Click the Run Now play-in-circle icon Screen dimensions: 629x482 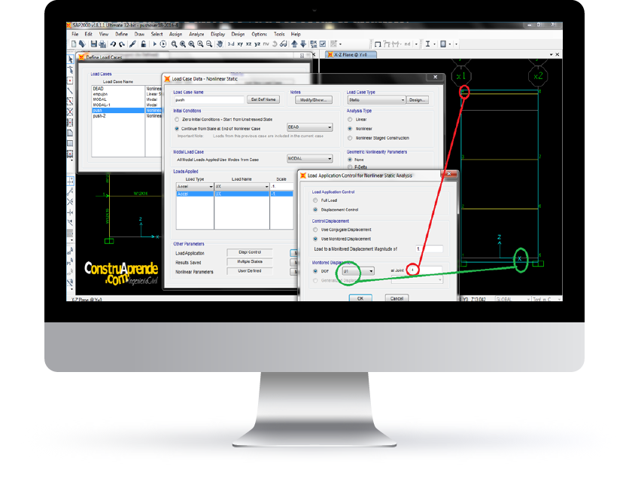point(163,44)
